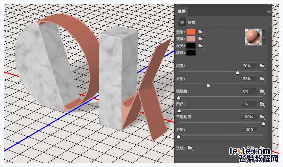Screen dimensions: 283x167
Task: Open the 凹凸 bump texture file menu
Action: [262, 104]
